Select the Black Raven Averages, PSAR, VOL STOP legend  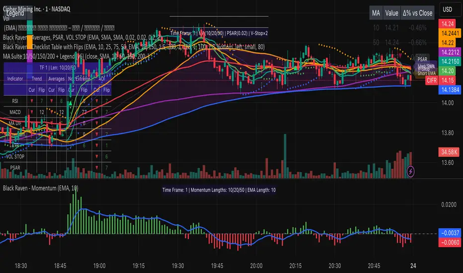82,38
